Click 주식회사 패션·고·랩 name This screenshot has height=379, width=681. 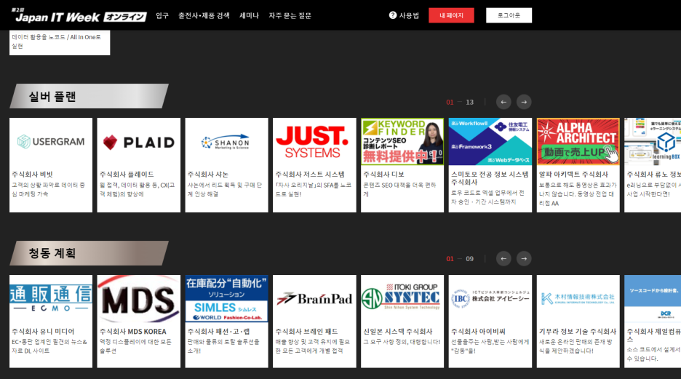[218, 332]
